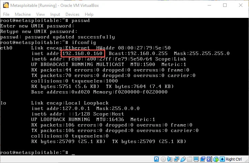Click the Link encap:Local Loopback text
This screenshot has height=163, width=249.
click(x=70, y=103)
